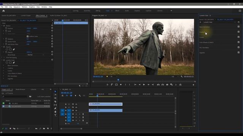
Task: Click timeline horizontal zoom scrollbar
Action: pyautogui.click(x=71, y=128)
